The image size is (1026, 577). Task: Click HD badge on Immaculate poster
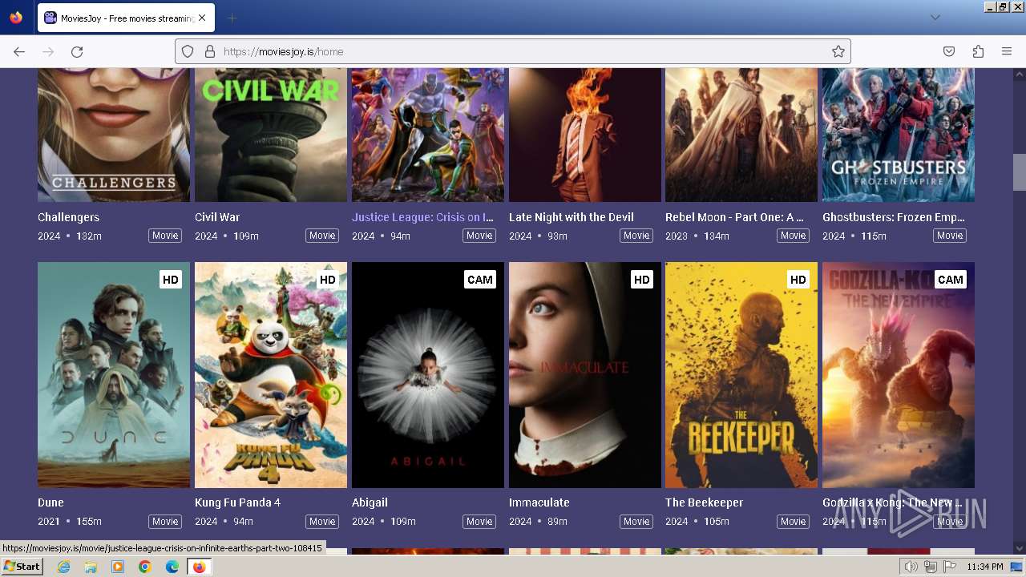[x=641, y=280]
